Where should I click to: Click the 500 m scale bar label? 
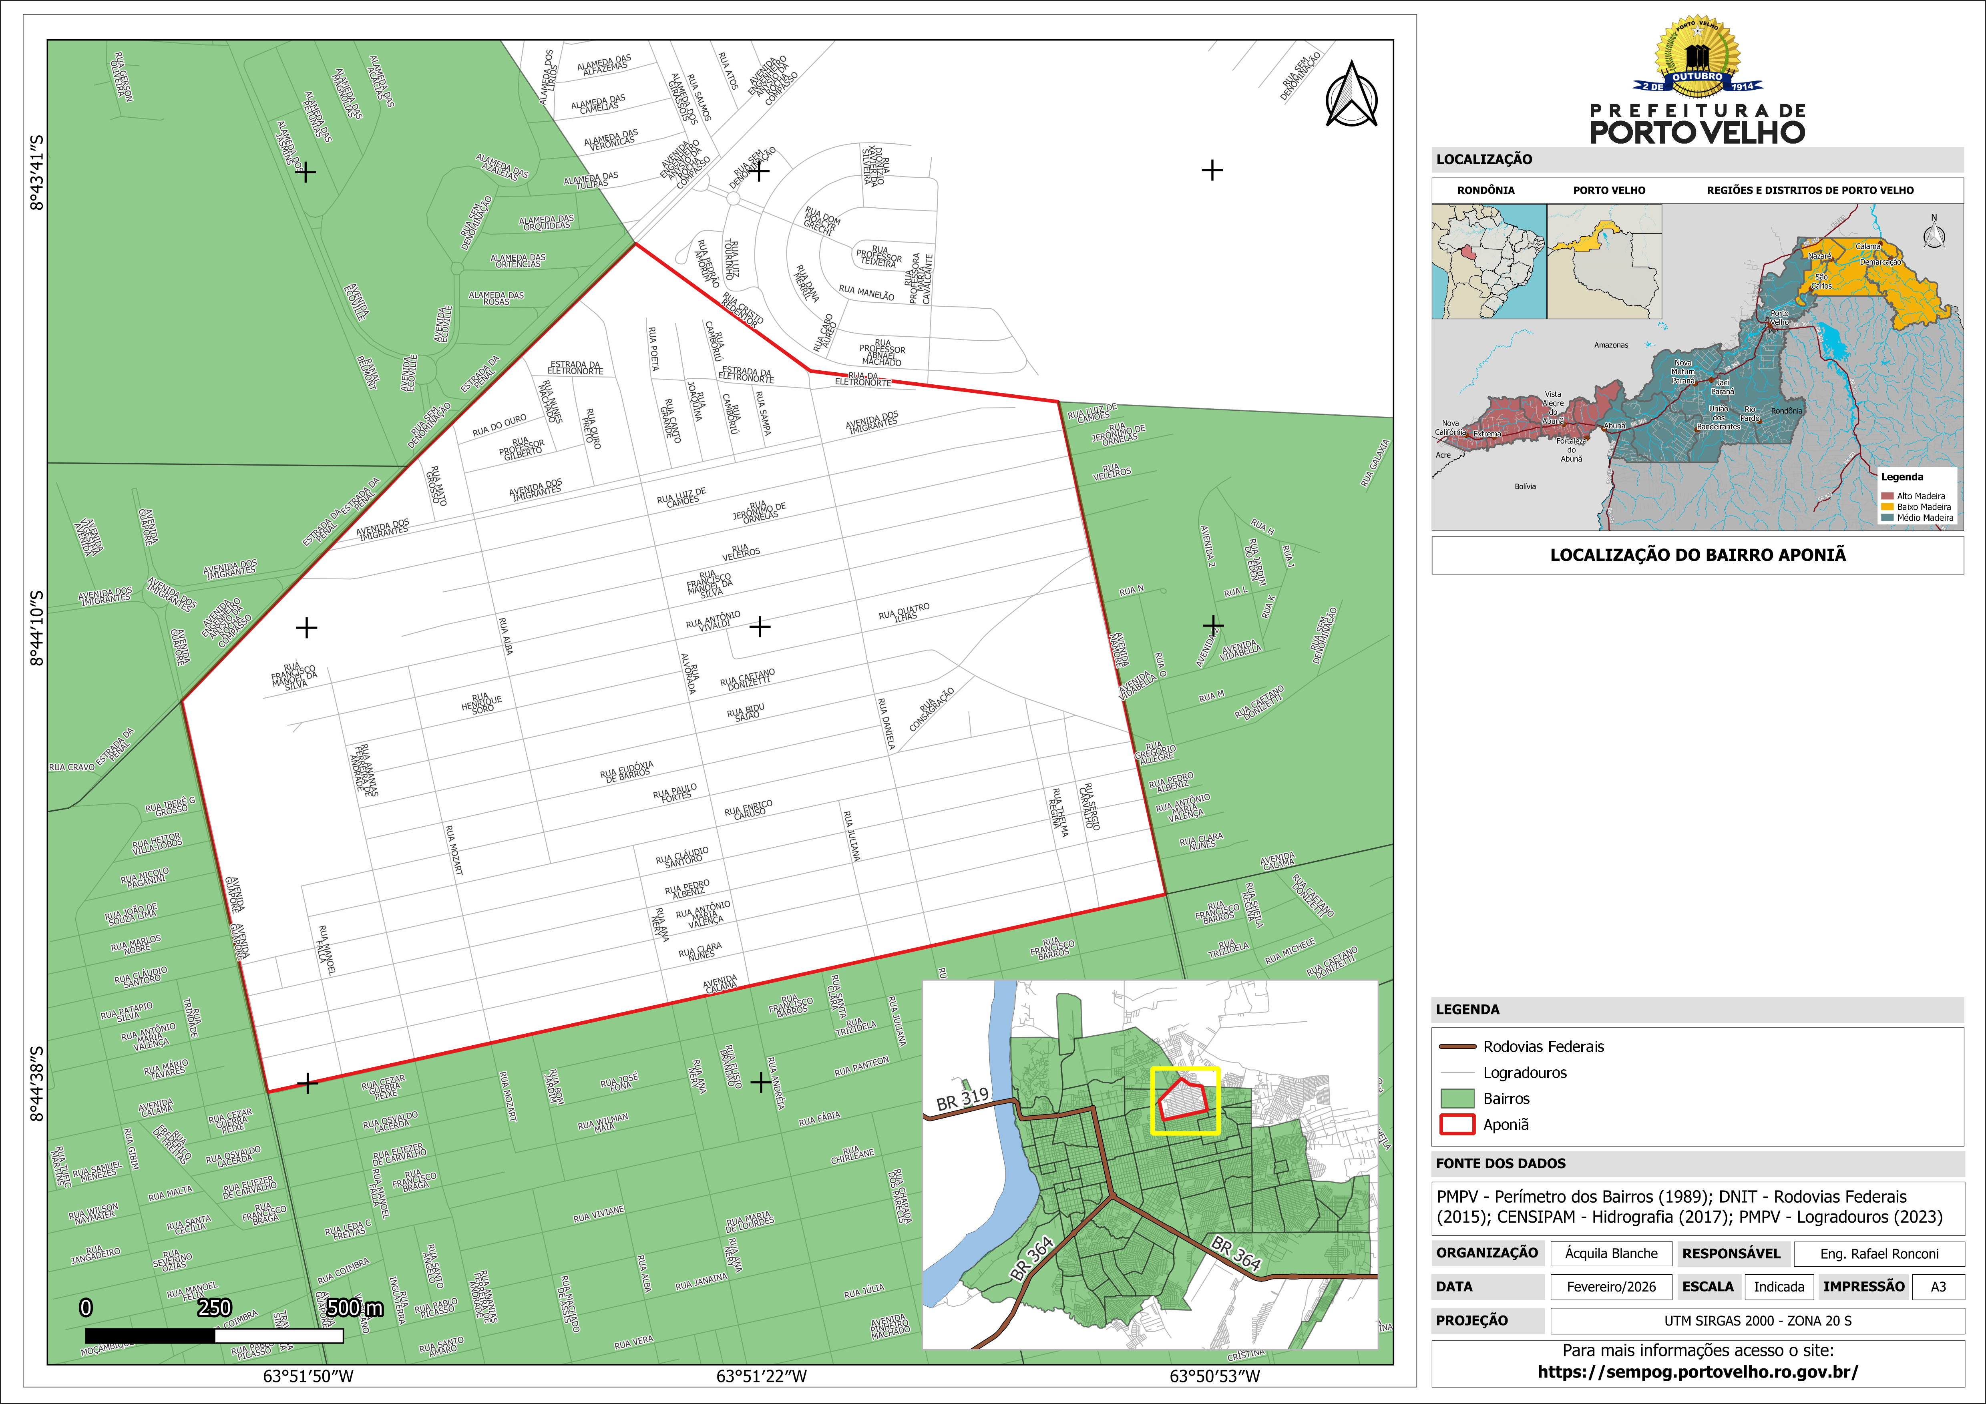tap(355, 1308)
